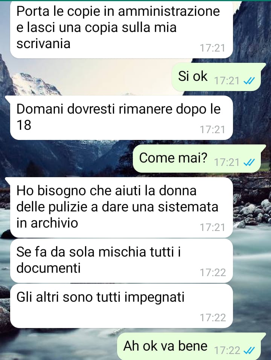This screenshot has height=360, width=271.
Task: Select the 'Se fa da sola mischia' message
Action: [122, 261]
